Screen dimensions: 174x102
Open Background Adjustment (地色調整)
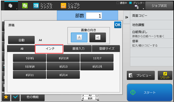[152, 25]
